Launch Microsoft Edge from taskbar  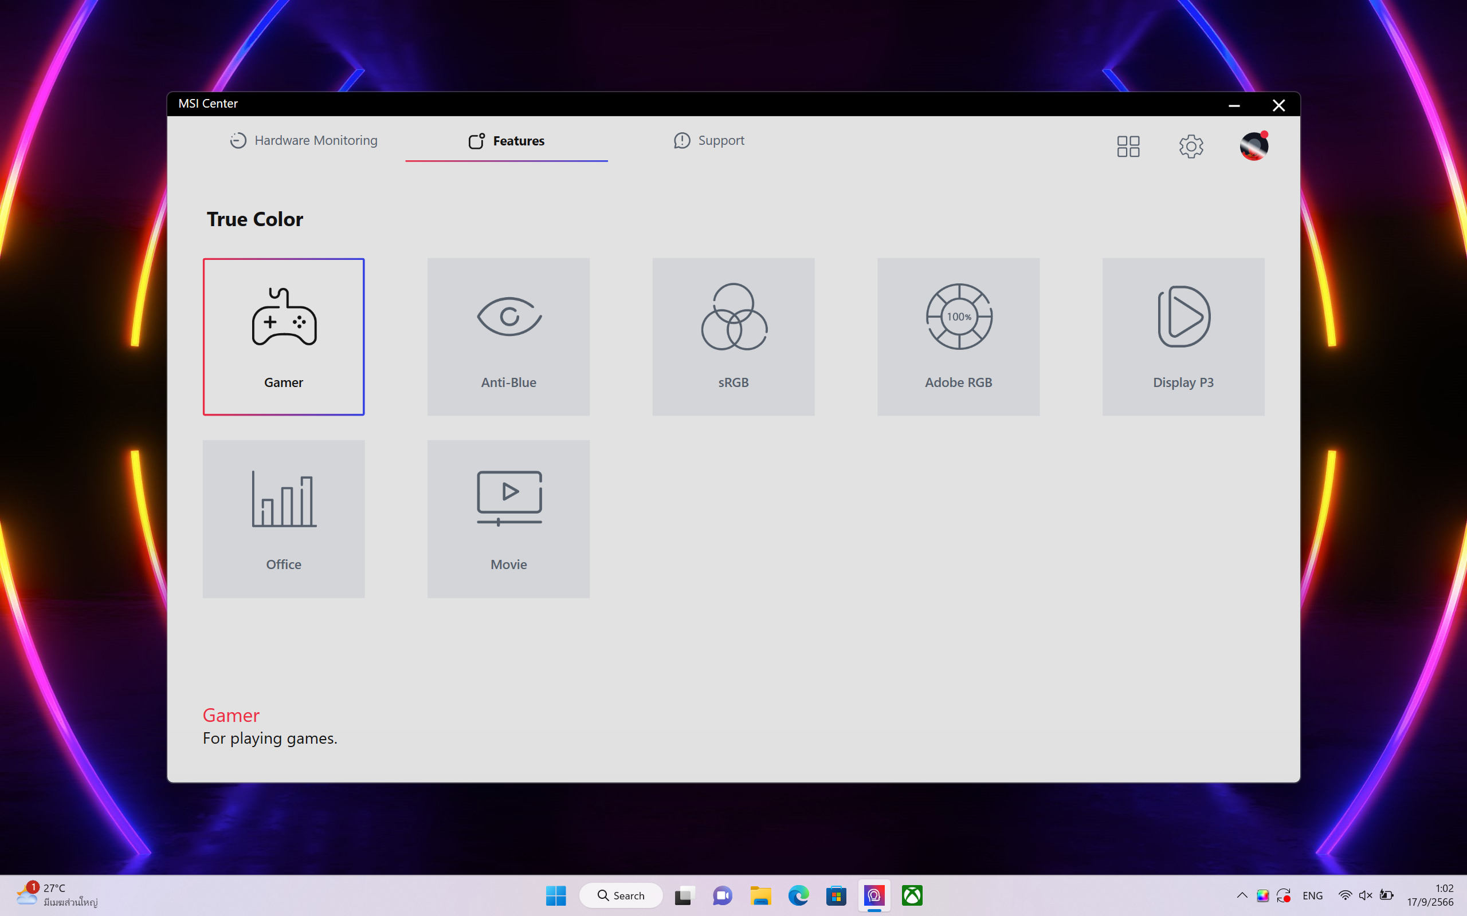click(x=798, y=895)
